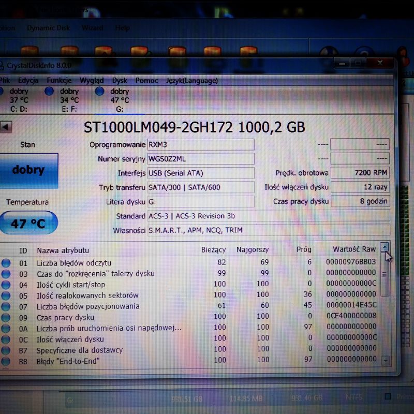Click status dot for attribute B7
Image resolution: width=414 pixels, height=414 pixels.
pos(6,350)
